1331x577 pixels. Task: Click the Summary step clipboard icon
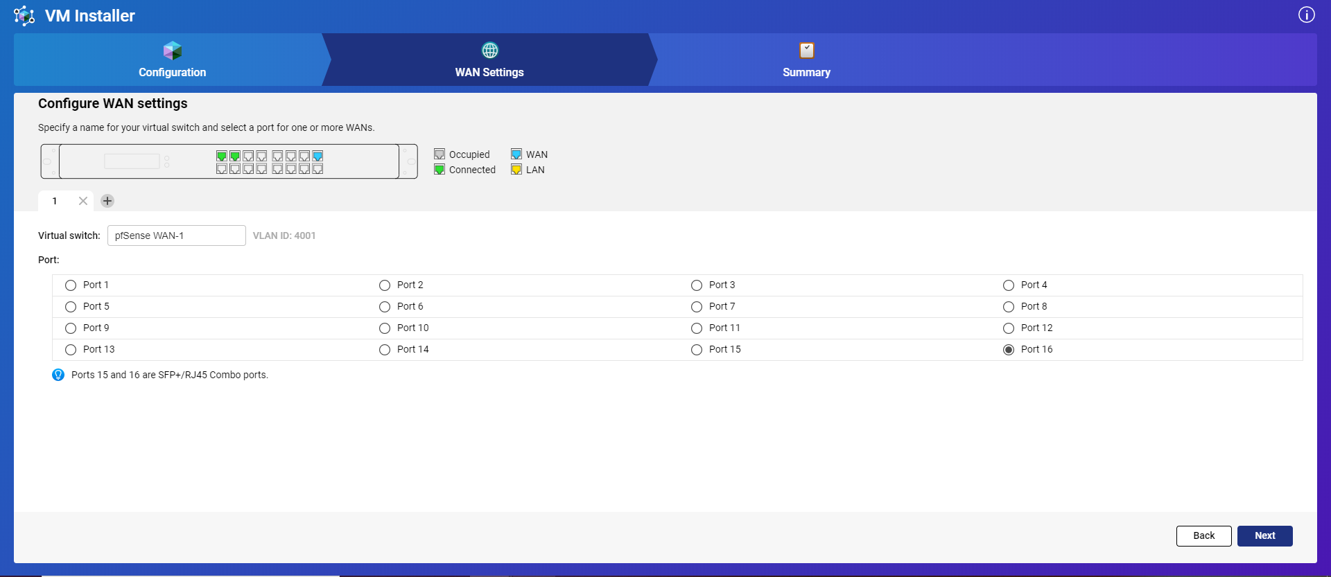point(806,51)
